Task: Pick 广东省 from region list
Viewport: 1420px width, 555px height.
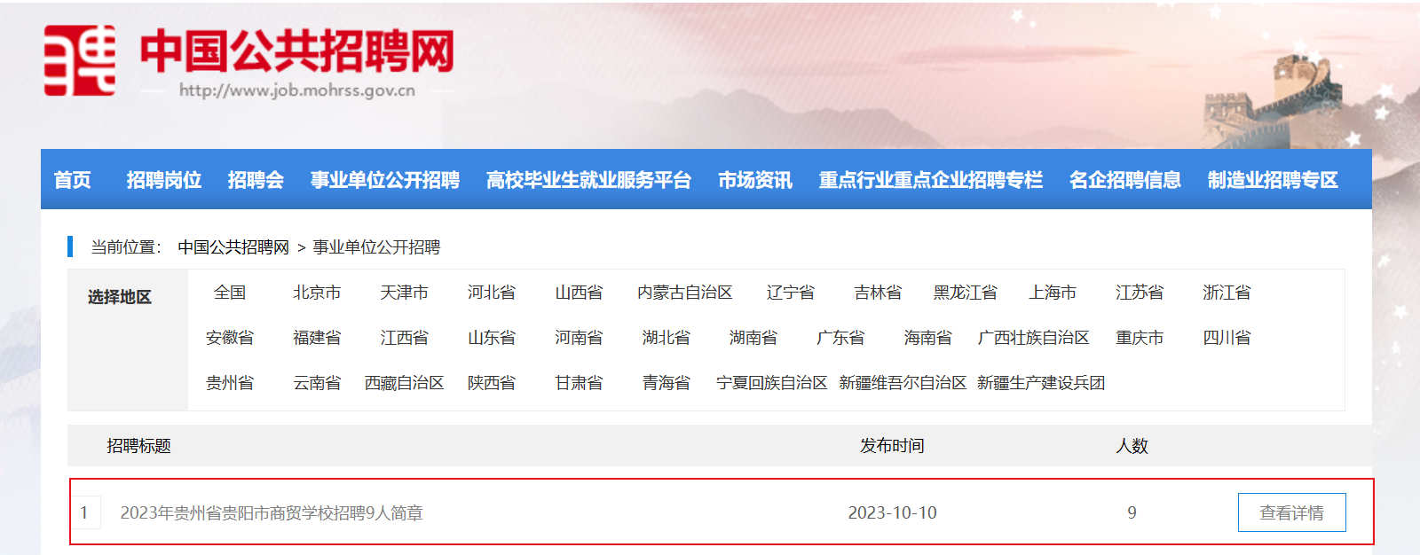Action: (x=840, y=338)
